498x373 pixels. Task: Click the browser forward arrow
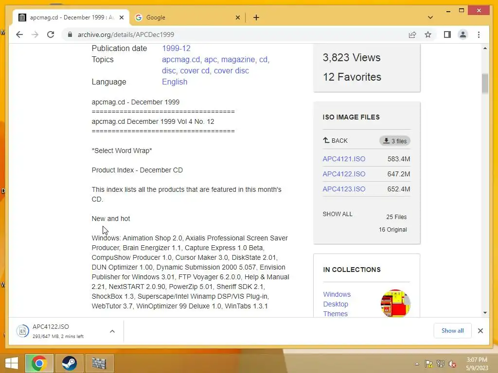tap(35, 34)
